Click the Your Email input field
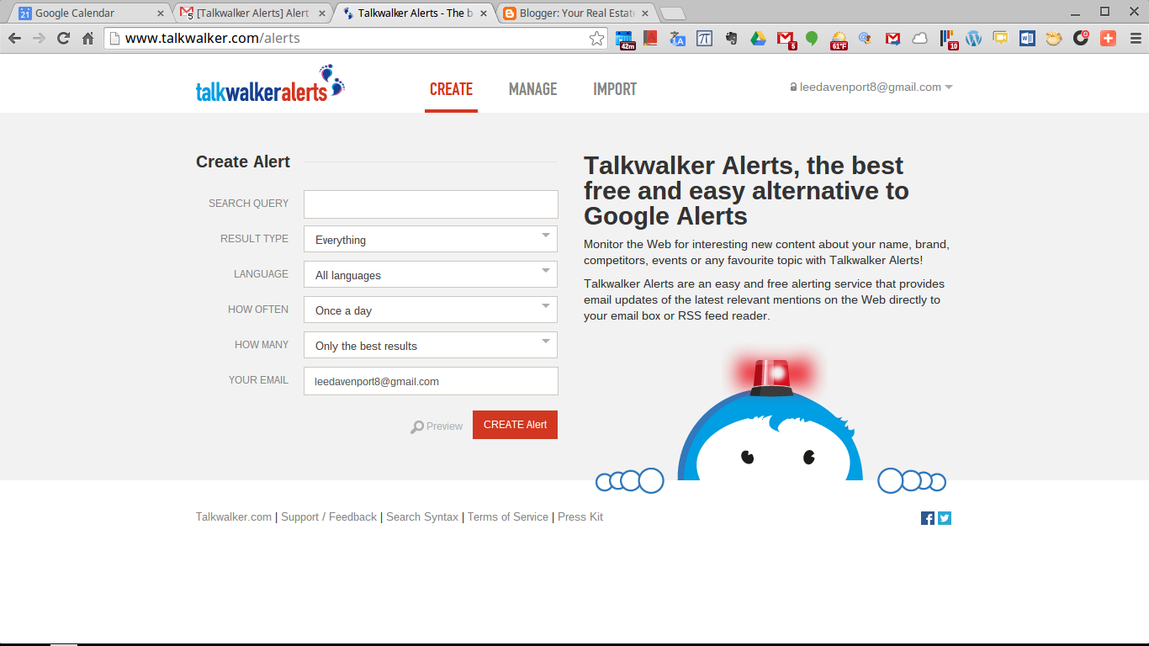 coord(431,381)
